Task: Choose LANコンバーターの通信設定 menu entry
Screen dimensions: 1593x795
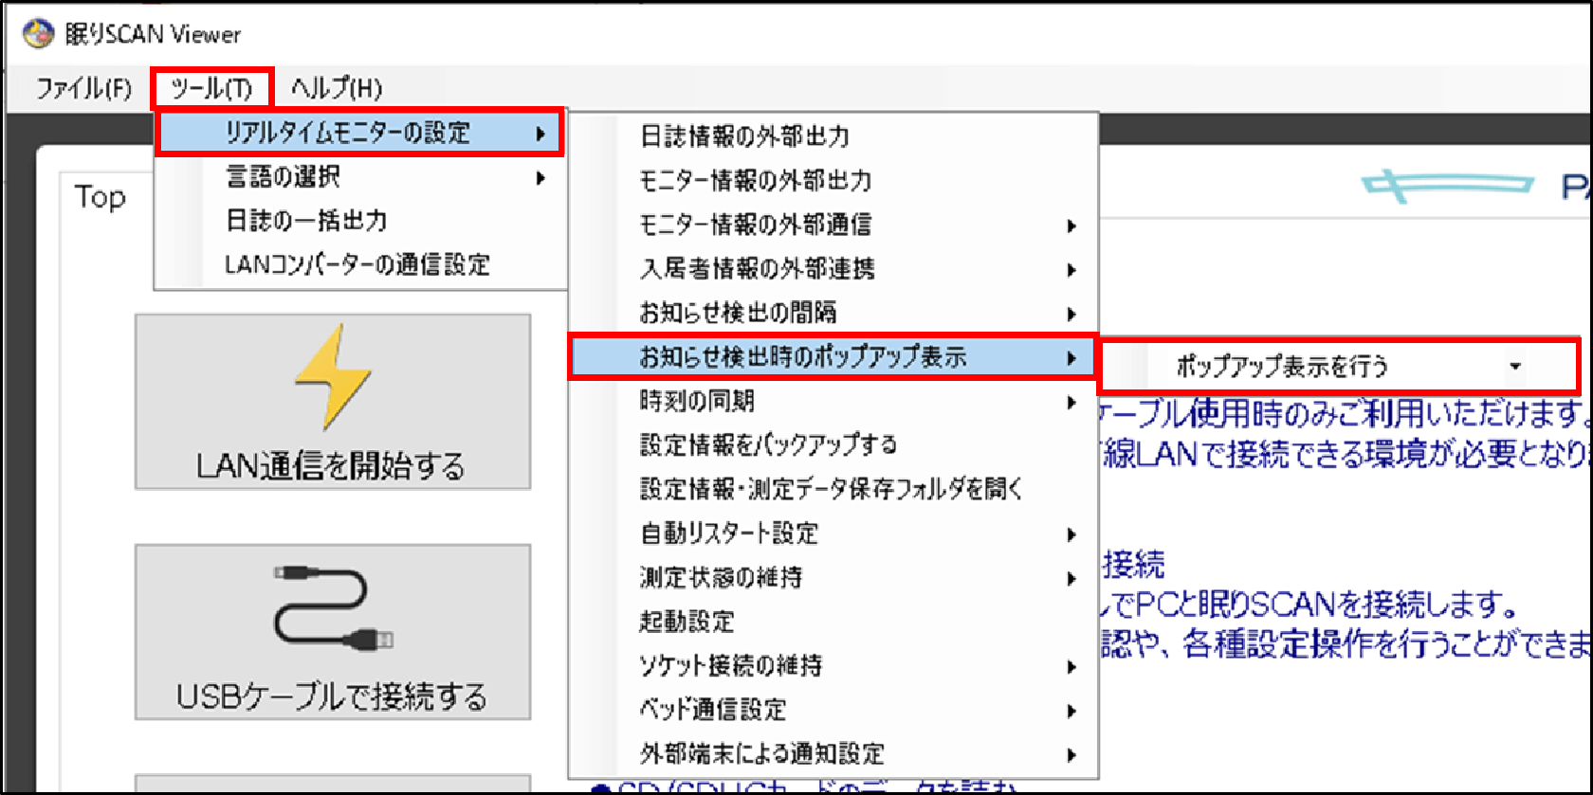Action: tap(360, 264)
